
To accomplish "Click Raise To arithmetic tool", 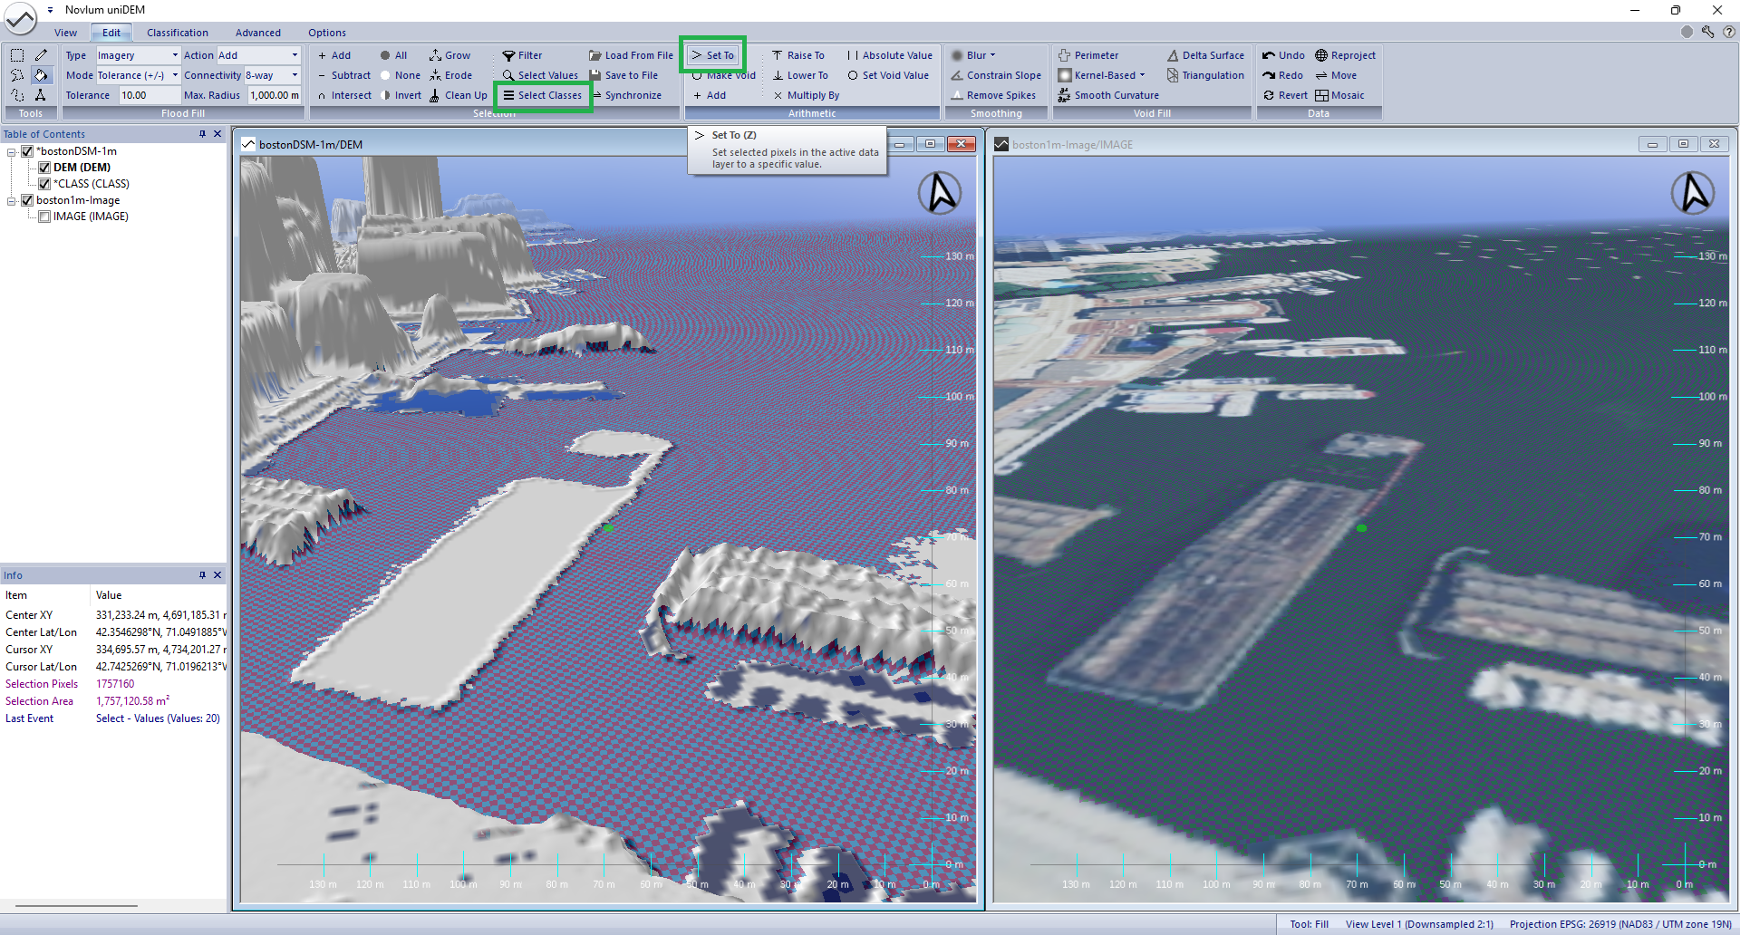I will tap(797, 55).
